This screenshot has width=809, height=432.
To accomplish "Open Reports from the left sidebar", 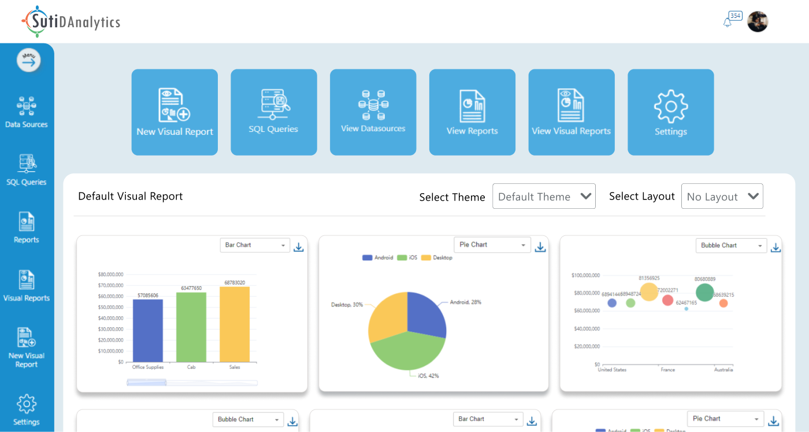I will pos(27,228).
